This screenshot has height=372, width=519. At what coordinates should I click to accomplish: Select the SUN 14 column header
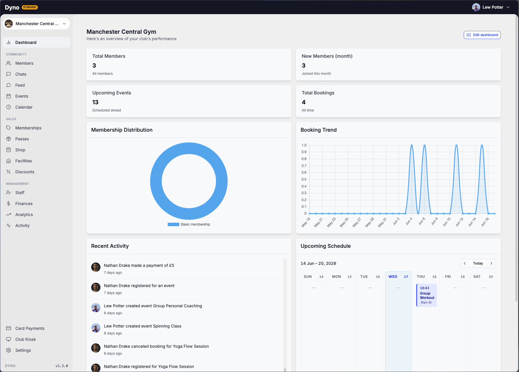[313, 277]
